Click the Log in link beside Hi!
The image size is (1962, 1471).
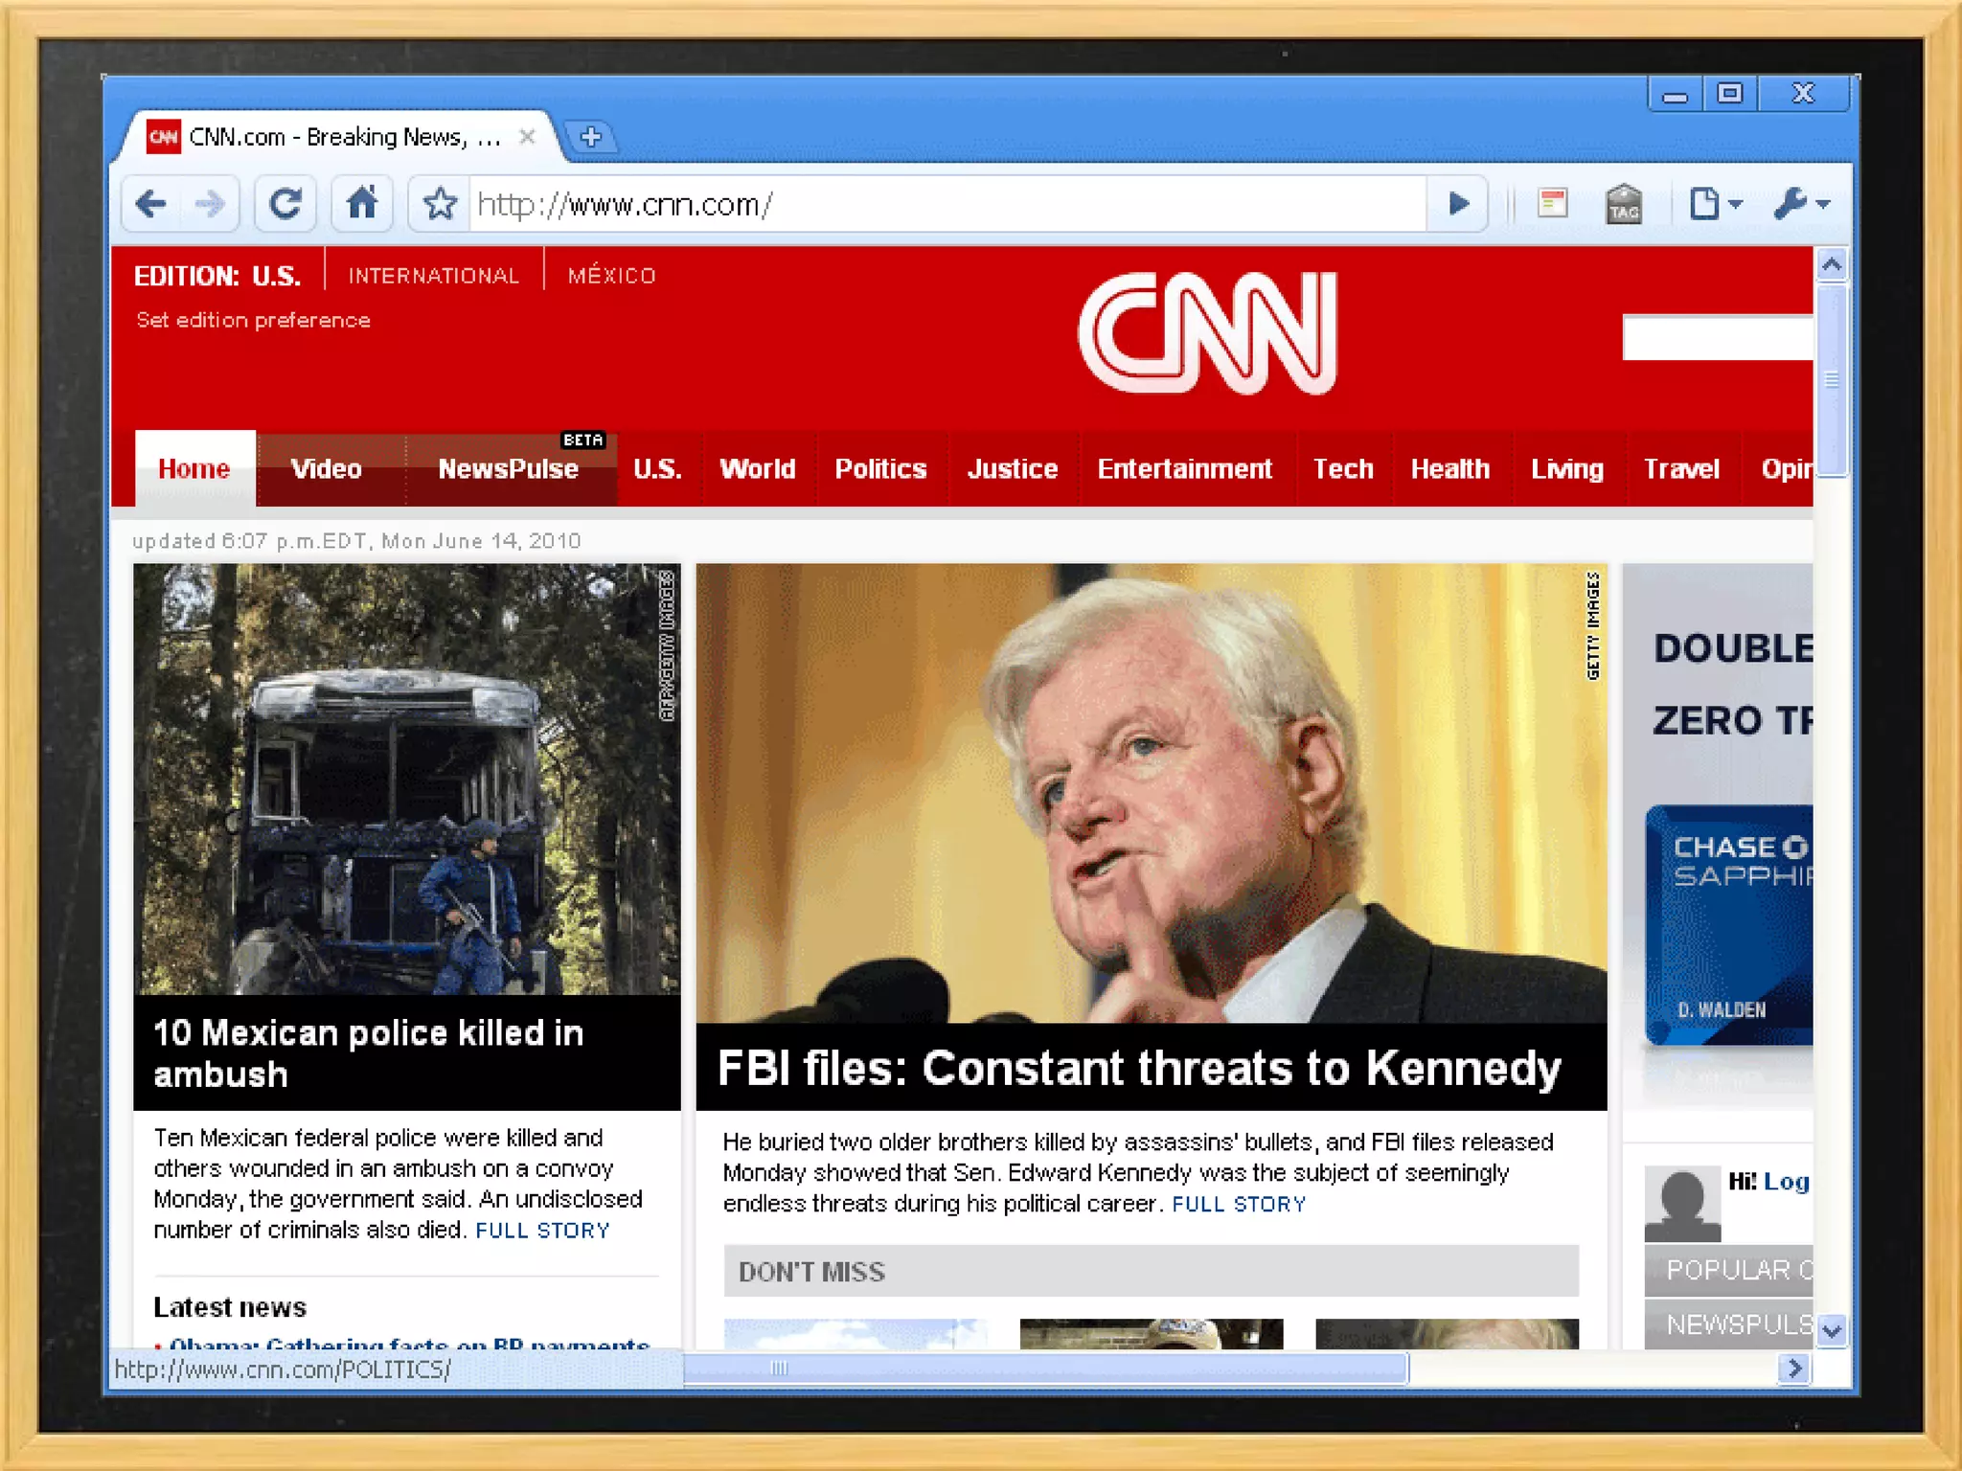tap(1787, 1181)
